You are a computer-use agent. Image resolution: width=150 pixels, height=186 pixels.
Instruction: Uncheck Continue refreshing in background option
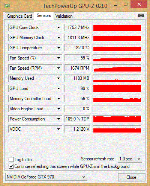coord(11,166)
